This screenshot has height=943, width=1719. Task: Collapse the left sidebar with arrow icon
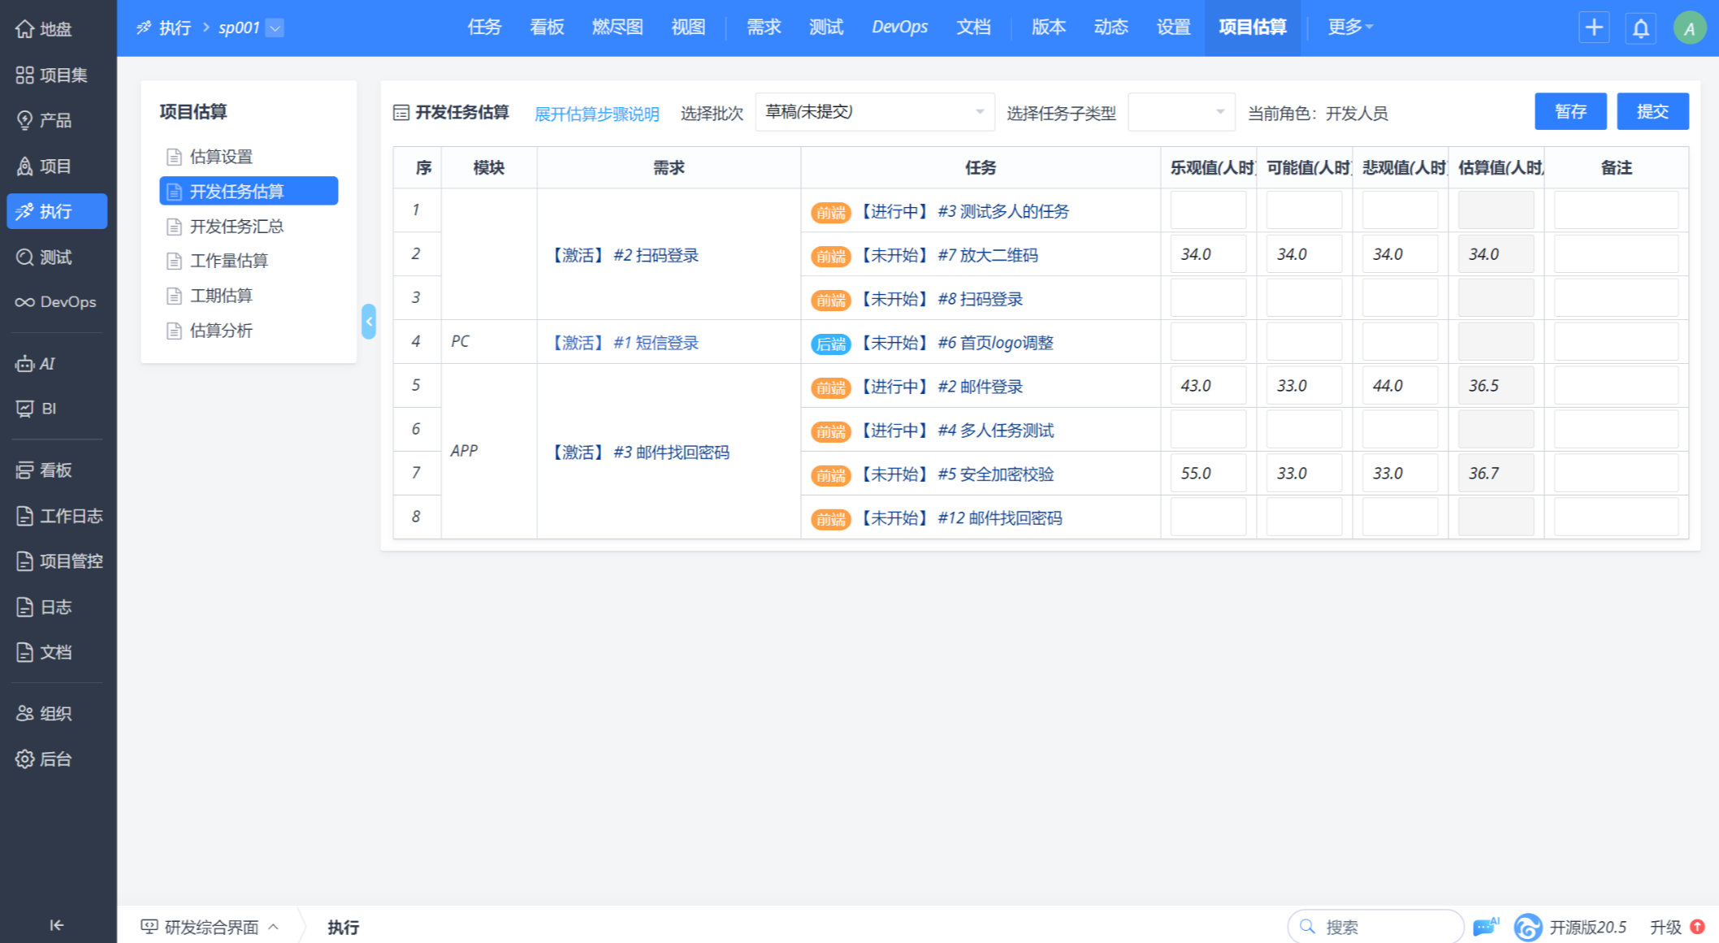[x=56, y=924]
